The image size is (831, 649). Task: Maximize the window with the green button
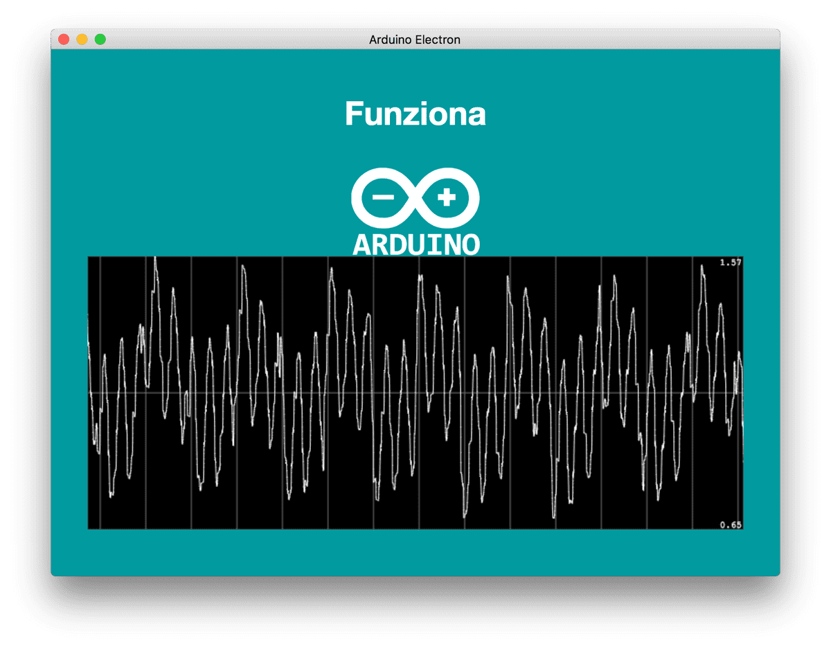[100, 39]
